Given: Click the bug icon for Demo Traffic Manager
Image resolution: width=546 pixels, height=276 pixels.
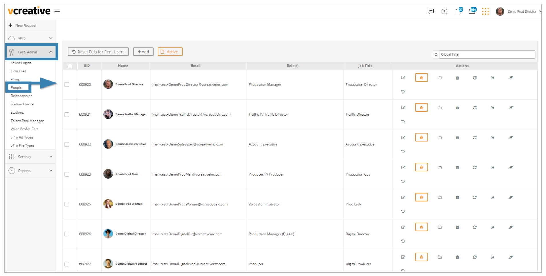Looking at the screenshot, I should pos(421,107).
